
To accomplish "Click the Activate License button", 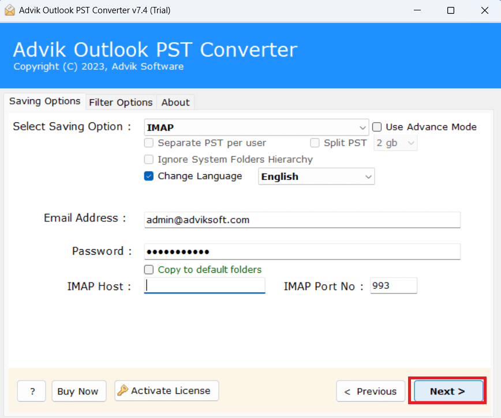I will coord(167,390).
